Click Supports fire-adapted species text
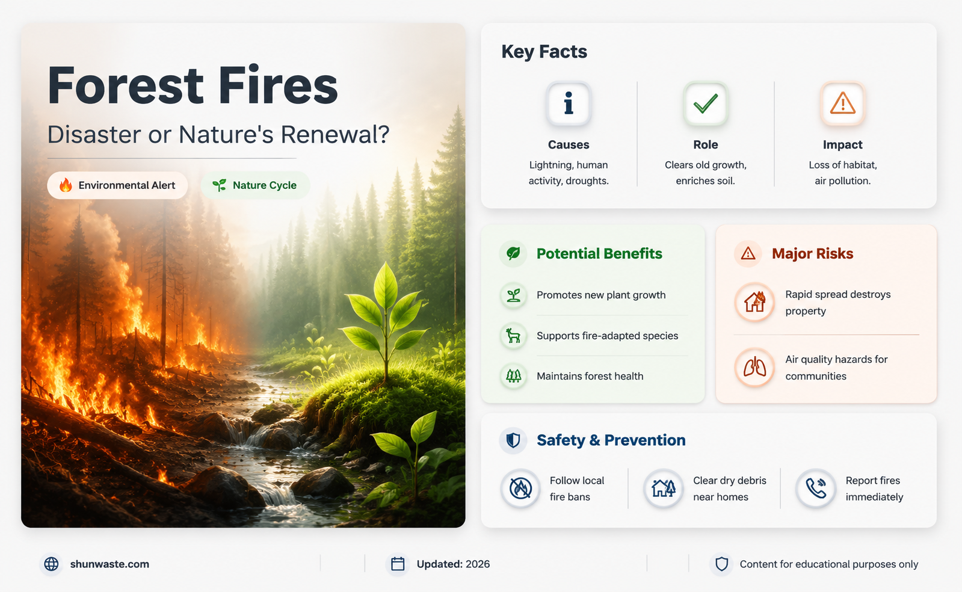Image resolution: width=962 pixels, height=592 pixels. point(607,336)
